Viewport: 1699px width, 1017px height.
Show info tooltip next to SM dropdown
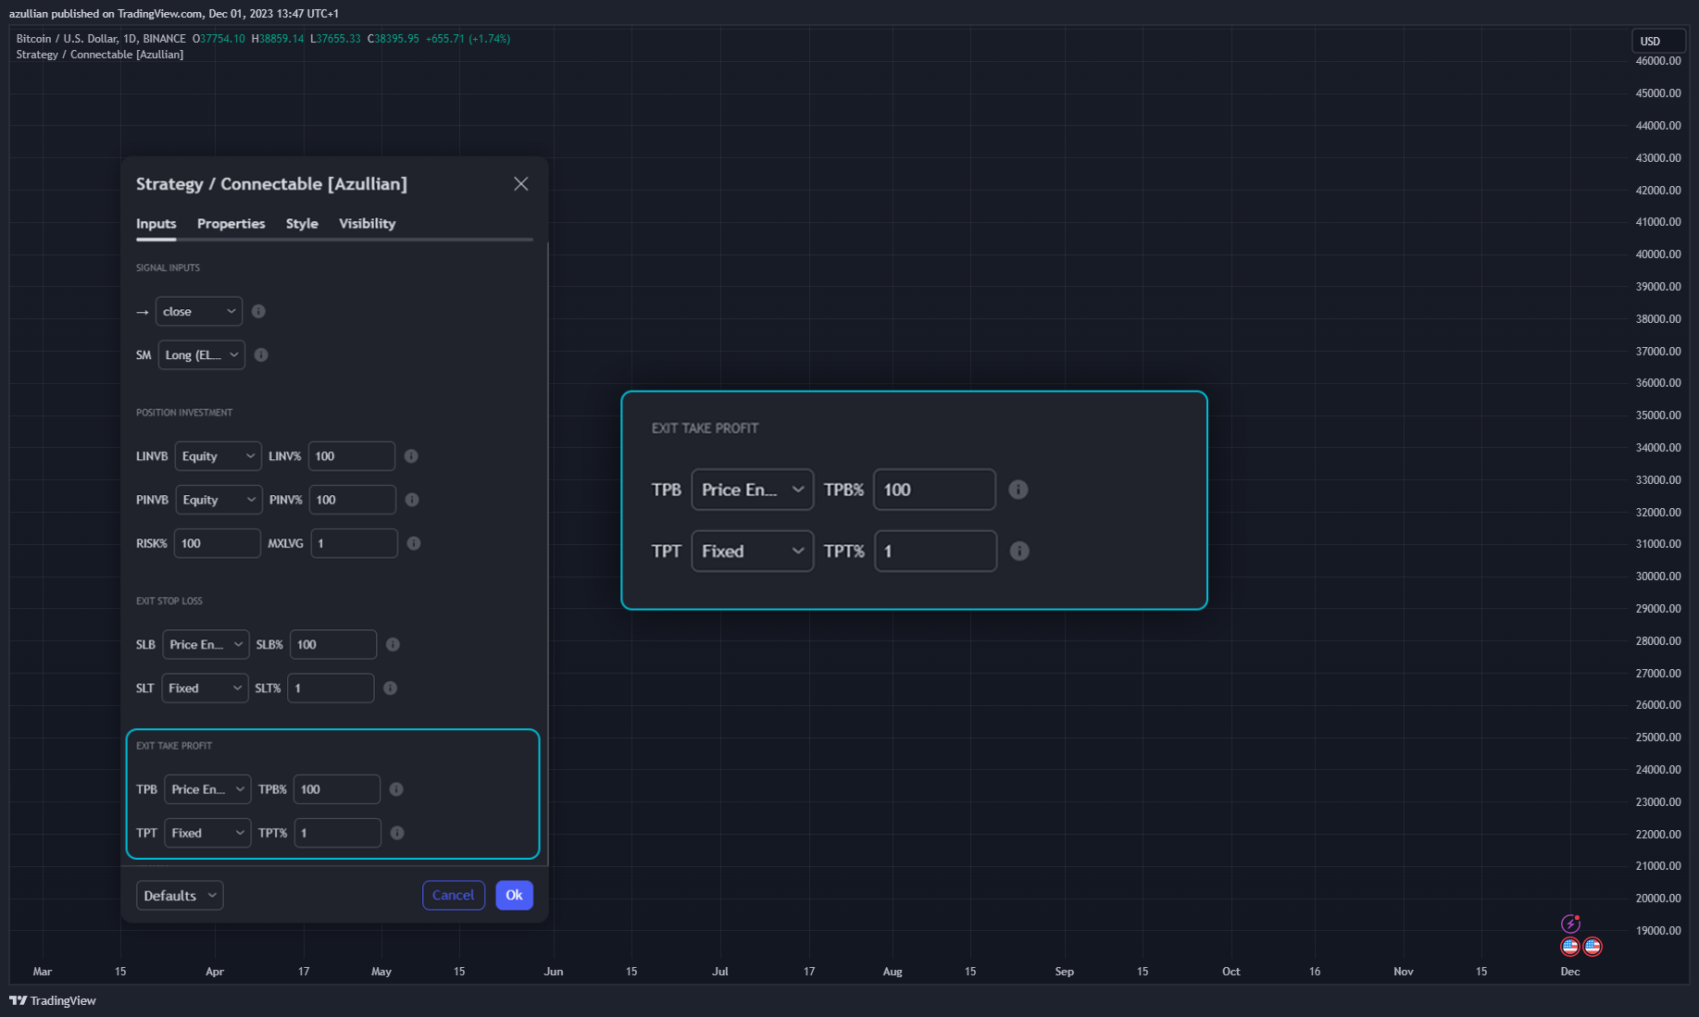(x=261, y=354)
